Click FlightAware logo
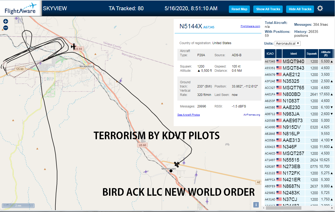335x212 pixels. coord(21,8)
